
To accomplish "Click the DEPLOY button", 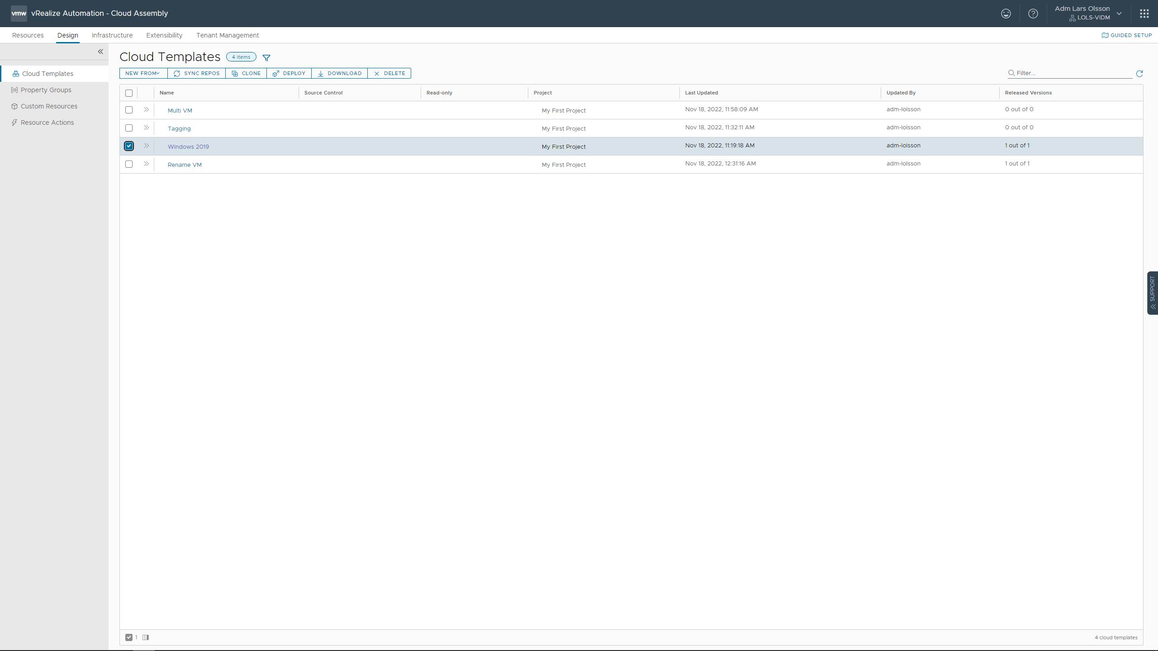I will (x=289, y=73).
